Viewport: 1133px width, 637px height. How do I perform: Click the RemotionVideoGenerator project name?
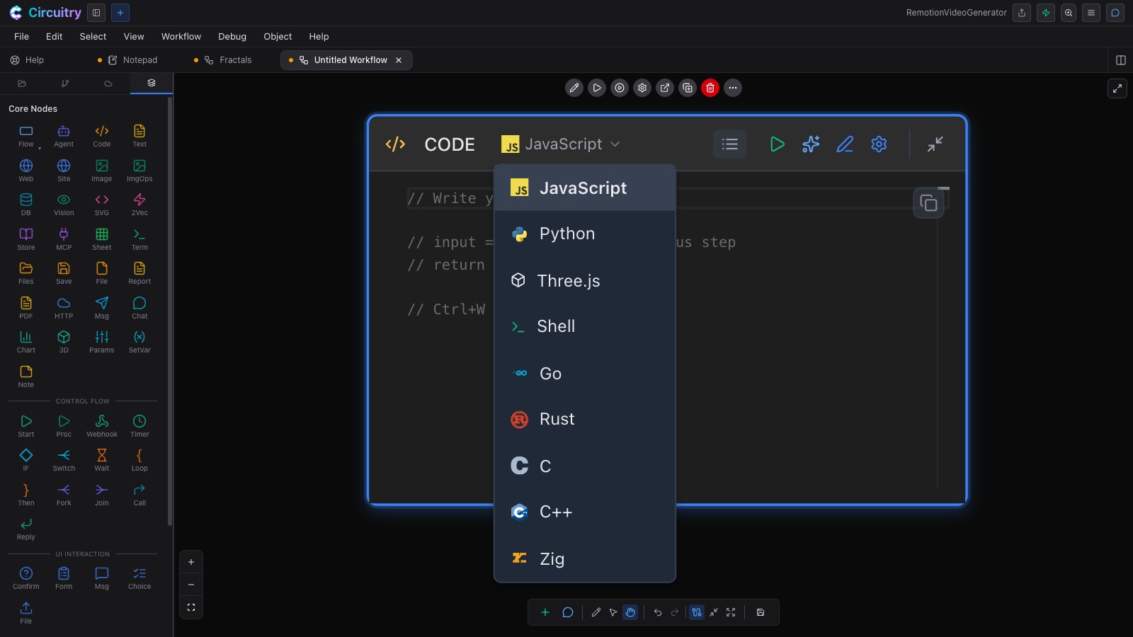coord(956,13)
